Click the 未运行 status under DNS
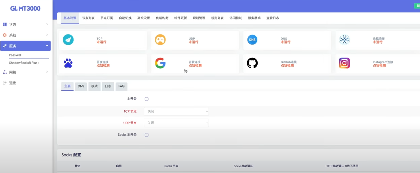420x173 pixels. tap(285, 42)
